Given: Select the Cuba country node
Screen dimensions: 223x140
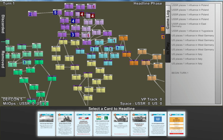Looking at the screenshot, I should tap(22, 47).
